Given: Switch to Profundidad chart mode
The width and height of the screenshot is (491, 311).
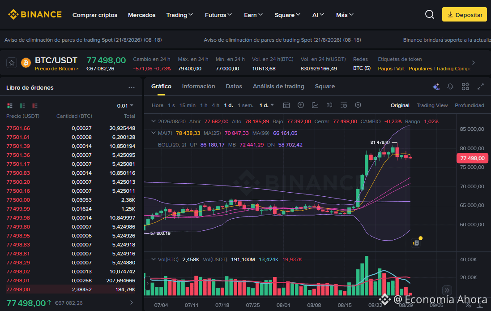Looking at the screenshot, I should (470, 105).
